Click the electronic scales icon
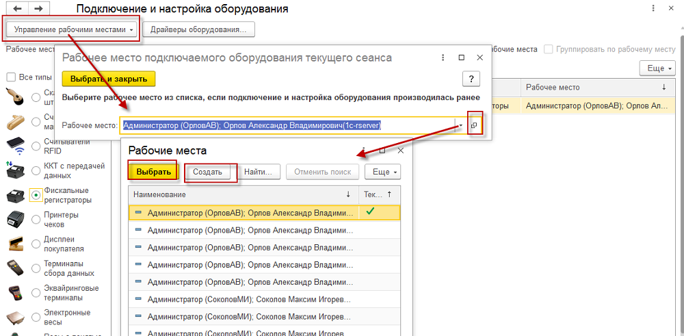Image resolution: width=684 pixels, height=336 pixels. (x=15, y=318)
